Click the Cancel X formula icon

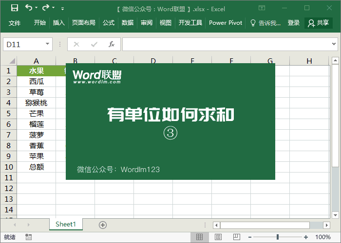tap(76, 45)
